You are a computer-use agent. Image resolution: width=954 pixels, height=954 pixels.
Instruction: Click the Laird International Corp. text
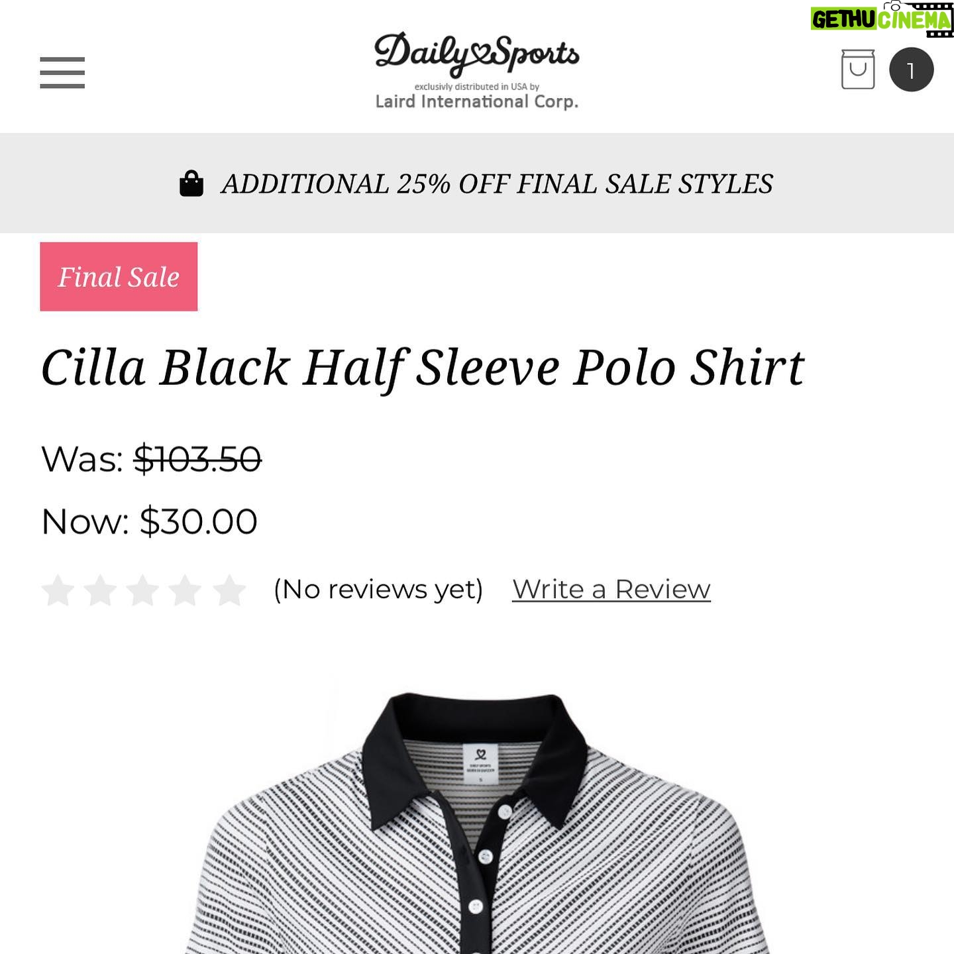point(477,101)
